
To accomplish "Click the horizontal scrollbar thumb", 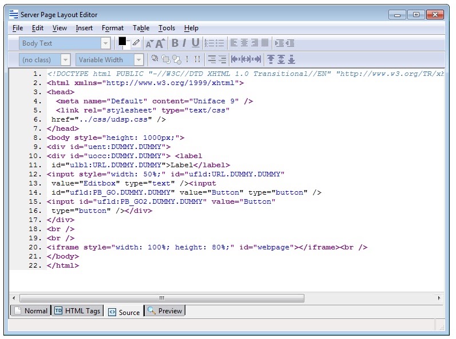I will pos(162,298).
